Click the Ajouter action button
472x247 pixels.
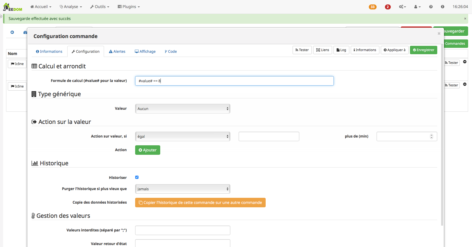click(x=147, y=150)
